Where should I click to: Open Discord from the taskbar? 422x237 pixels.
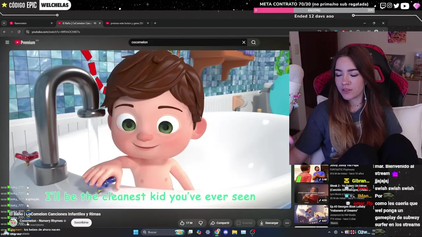click(x=226, y=232)
